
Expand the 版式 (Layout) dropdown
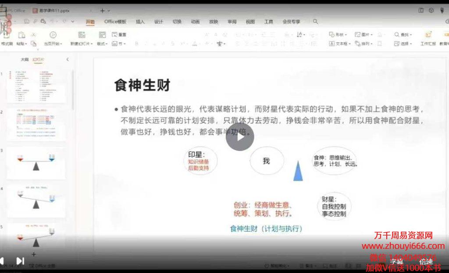tap(102, 44)
